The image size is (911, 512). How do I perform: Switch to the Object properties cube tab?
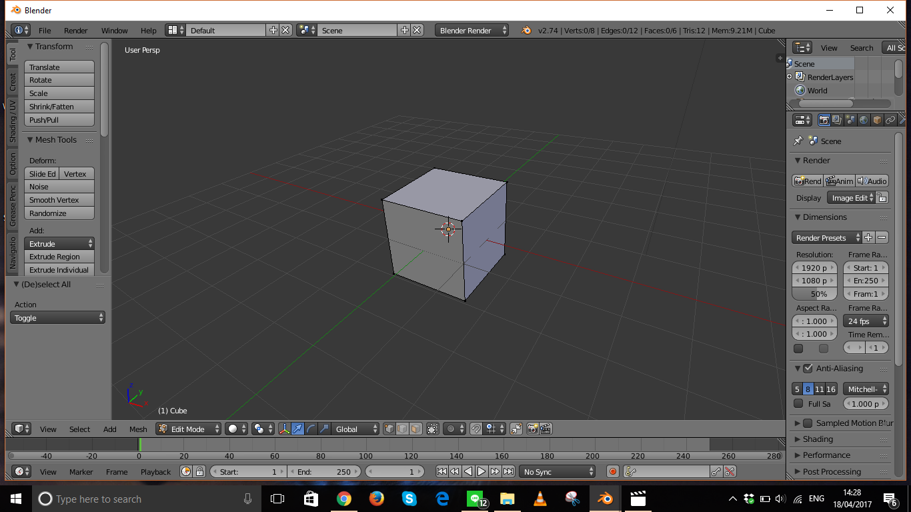(877, 120)
